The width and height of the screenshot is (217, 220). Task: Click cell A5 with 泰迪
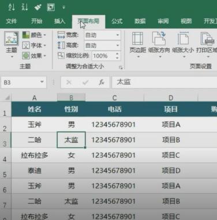(34, 170)
